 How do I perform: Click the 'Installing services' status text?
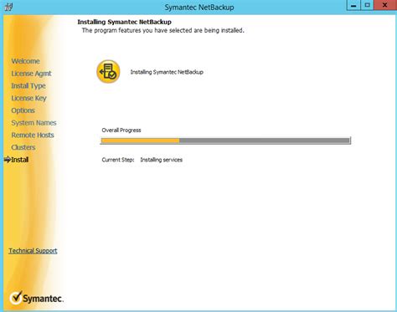point(162,160)
